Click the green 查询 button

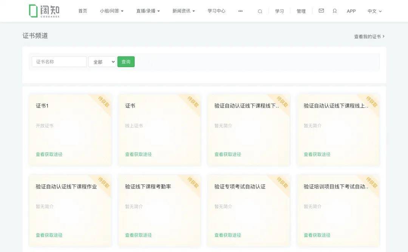tap(126, 61)
